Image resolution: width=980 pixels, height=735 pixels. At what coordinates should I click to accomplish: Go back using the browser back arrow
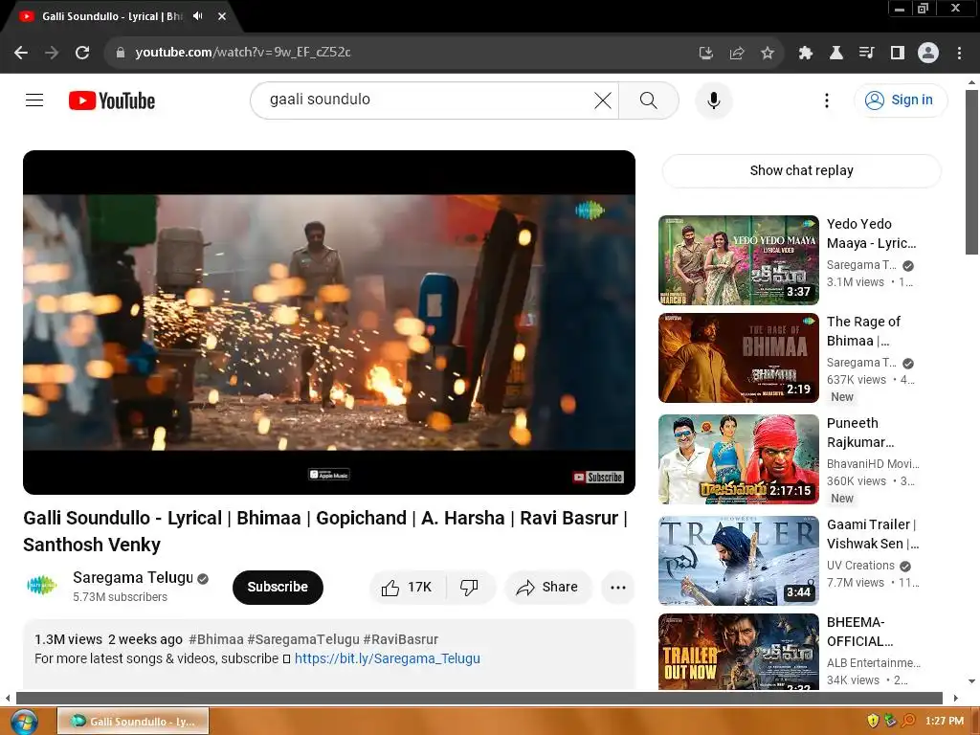pos(21,53)
